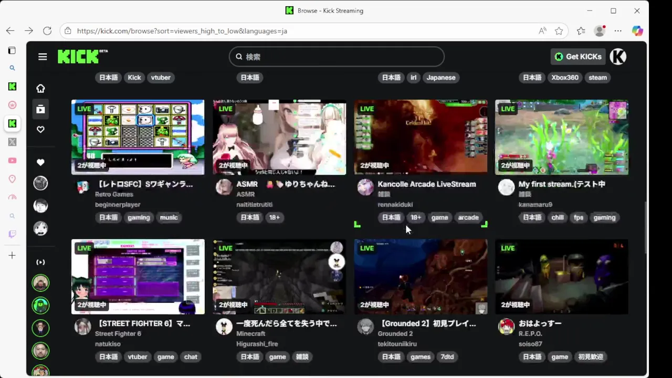Click the Xbox360 tag
Image resolution: width=672 pixels, height=378 pixels.
[x=565, y=78]
